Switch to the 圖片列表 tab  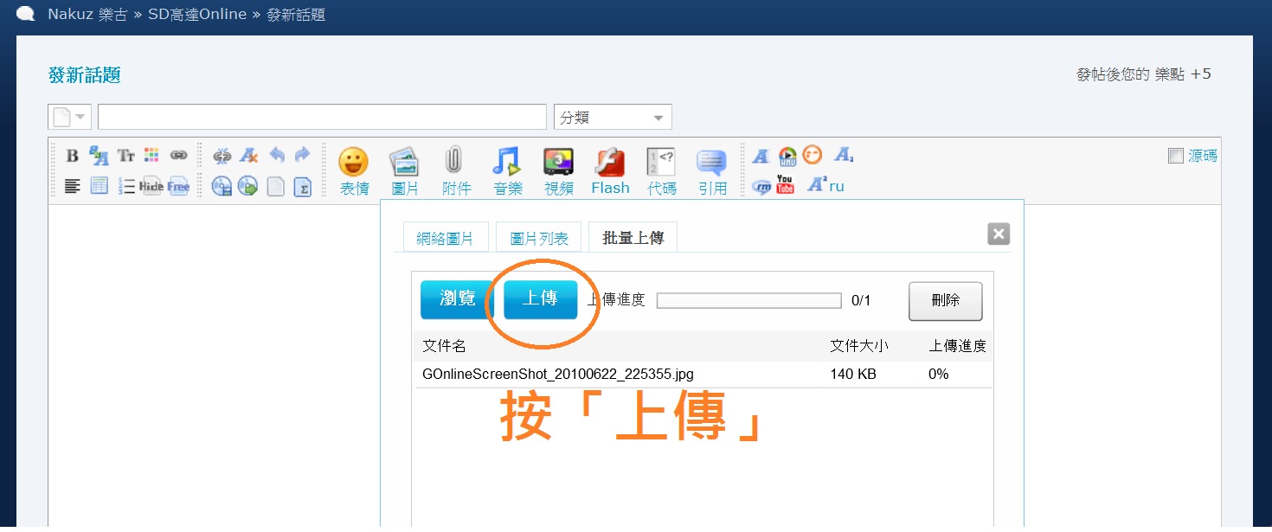[x=538, y=239]
